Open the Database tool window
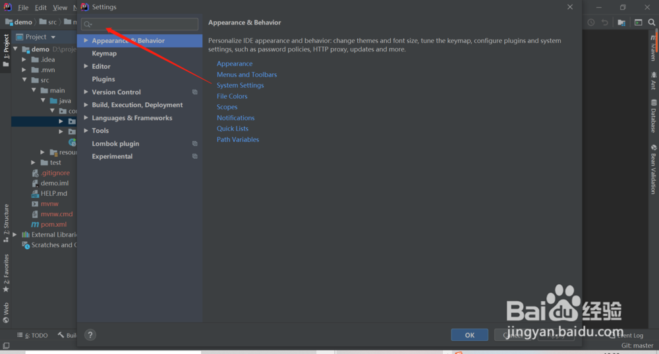 point(653,116)
